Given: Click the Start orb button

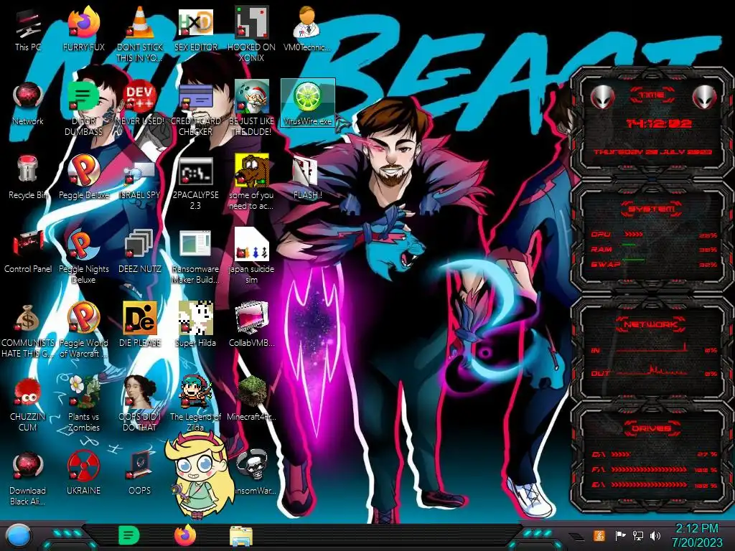Looking at the screenshot, I should (18, 536).
